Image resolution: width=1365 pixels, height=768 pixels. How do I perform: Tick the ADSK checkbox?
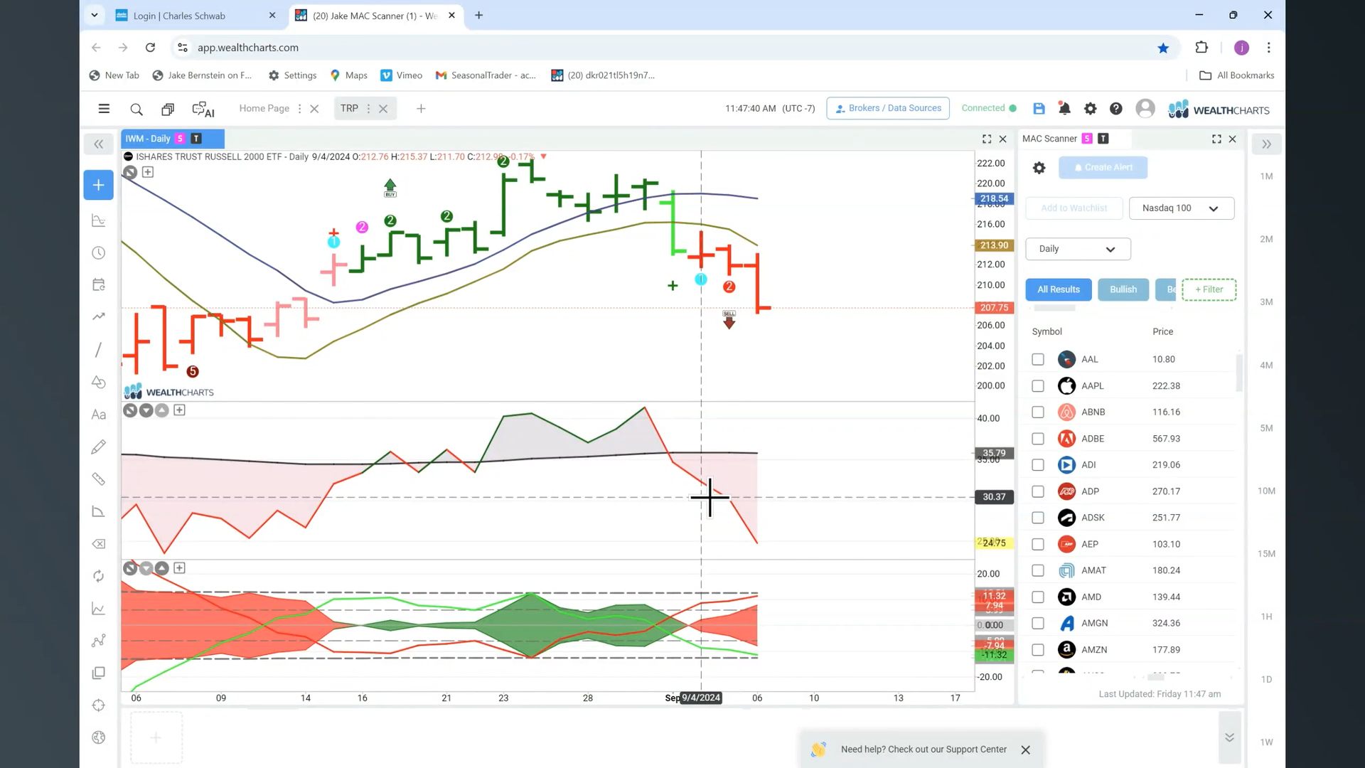pos(1038,518)
